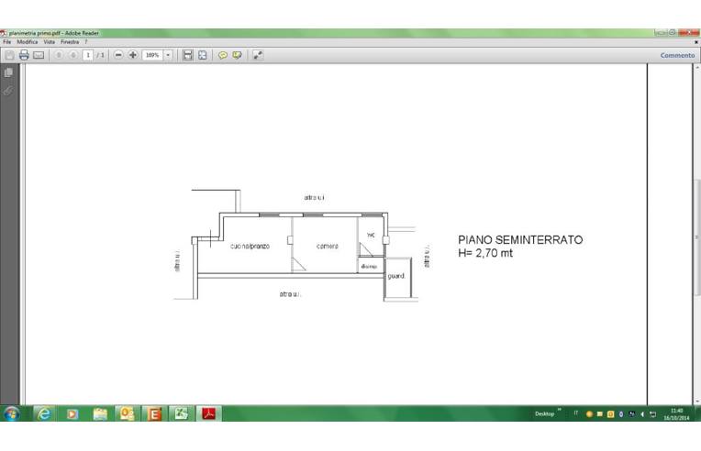Show page thumbnails panel in sidebar
The width and height of the screenshot is (701, 451).
(x=9, y=73)
